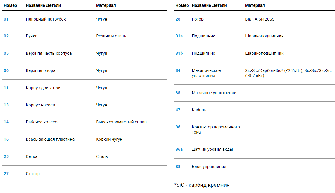
Task: Open part number 11 link
Action: (6, 88)
